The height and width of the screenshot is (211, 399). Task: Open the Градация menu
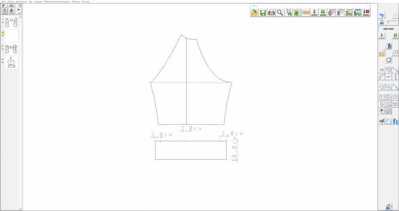pyautogui.click(x=38, y=2)
